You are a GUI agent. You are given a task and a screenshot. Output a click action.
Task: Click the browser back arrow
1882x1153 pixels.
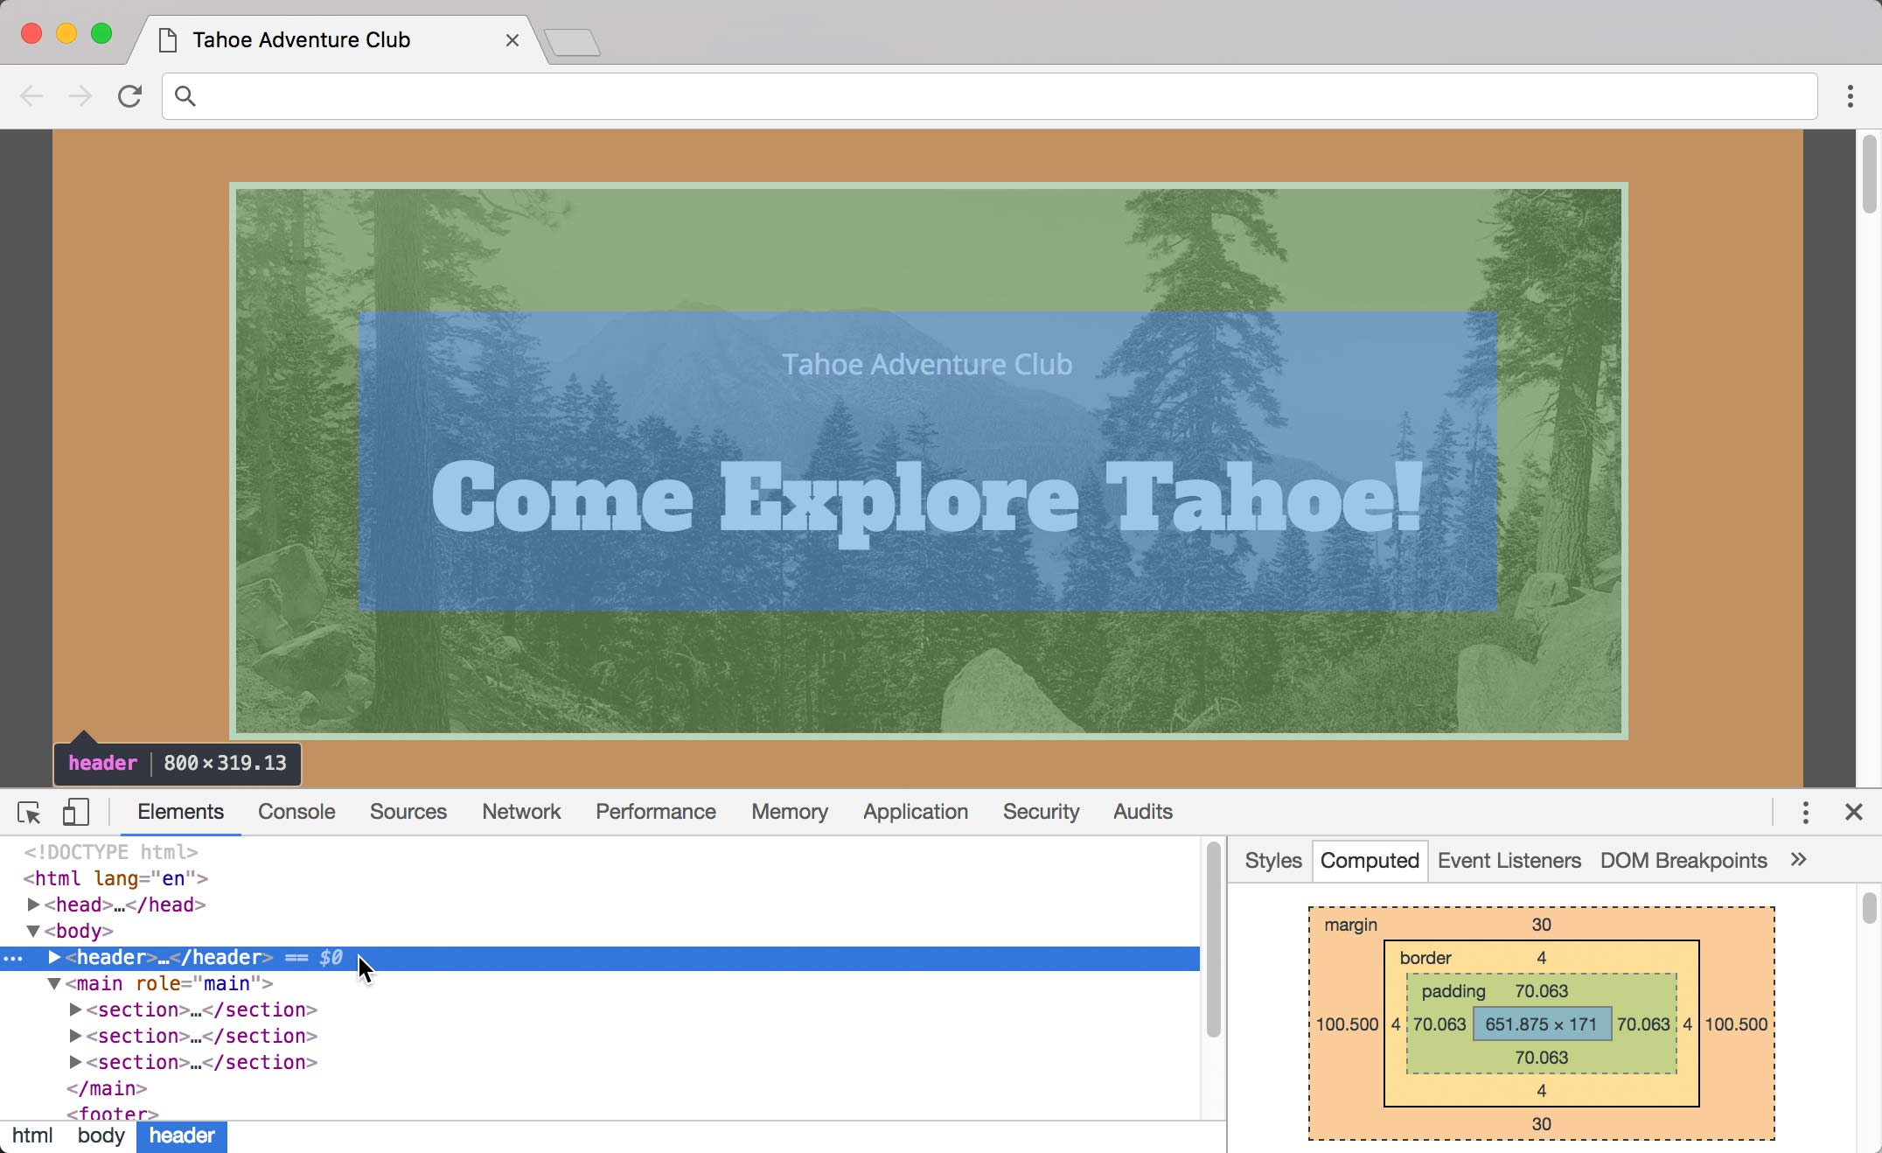[x=31, y=96]
